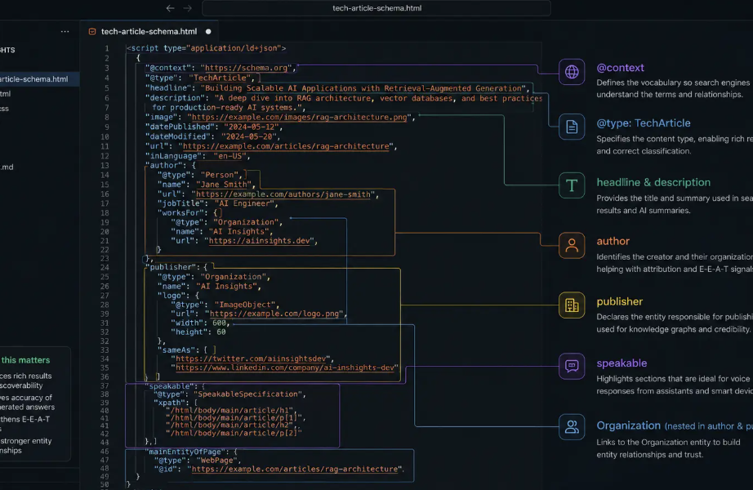753x490 pixels.
Task: Click the "2024-05-20" dateModified value
Action: (247, 136)
